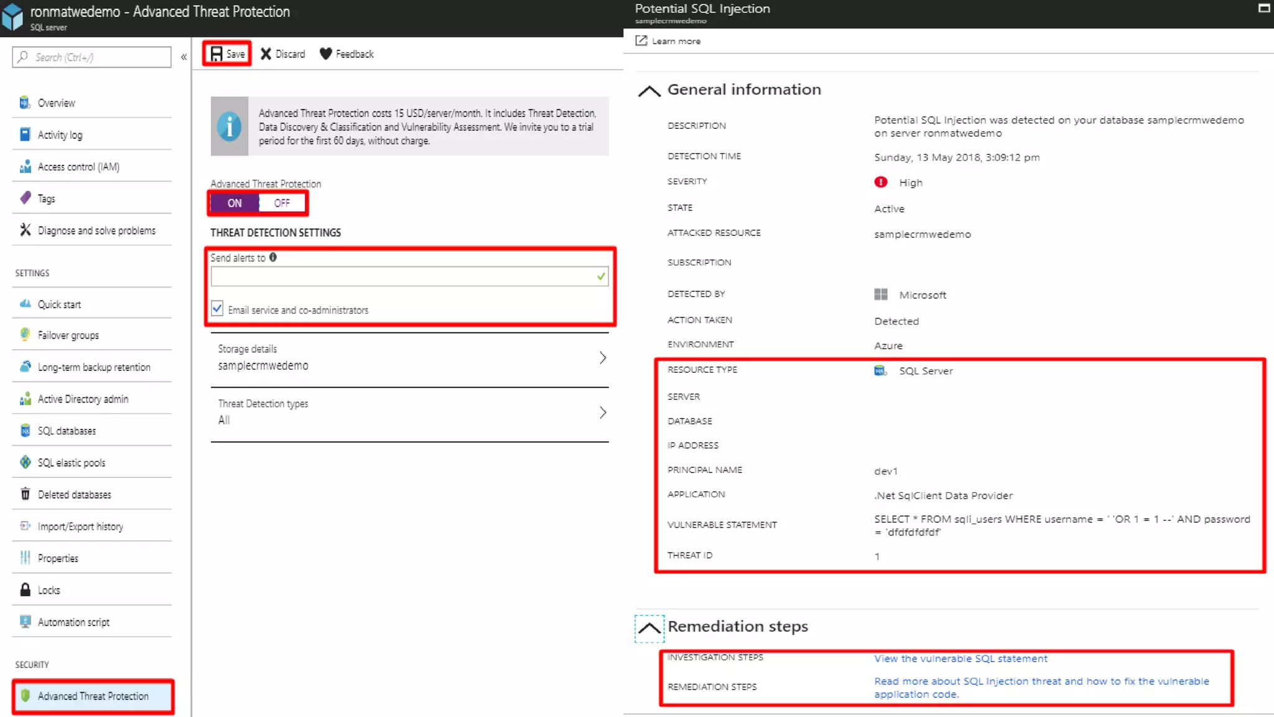1274x717 pixels.
Task: Open Threat Detection types chevron
Action: tap(602, 412)
